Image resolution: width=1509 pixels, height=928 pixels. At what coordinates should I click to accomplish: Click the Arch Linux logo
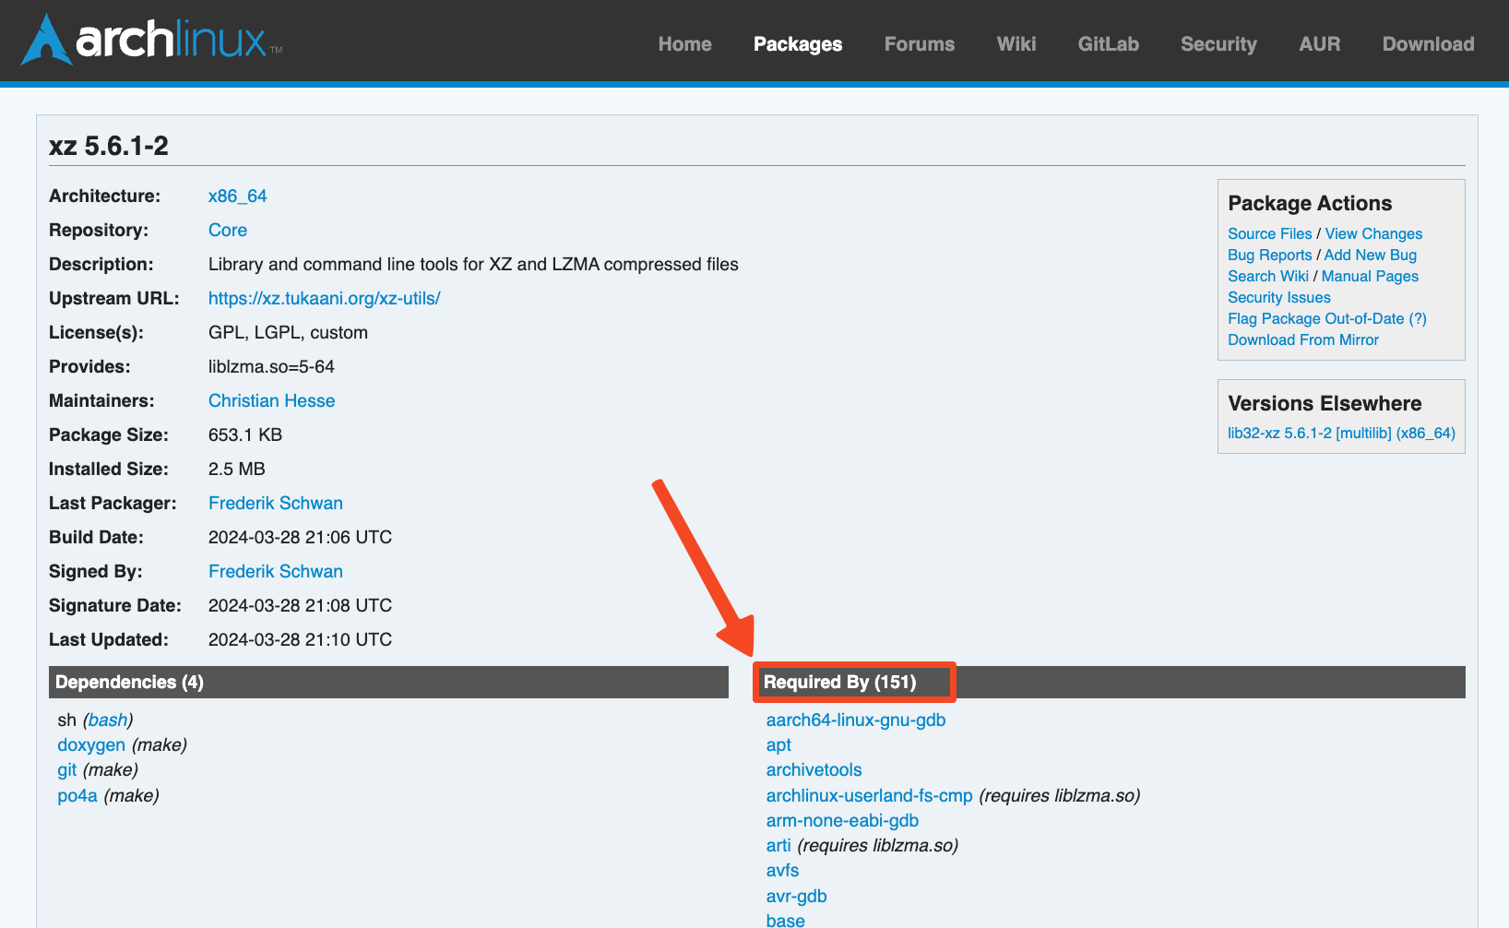[152, 40]
